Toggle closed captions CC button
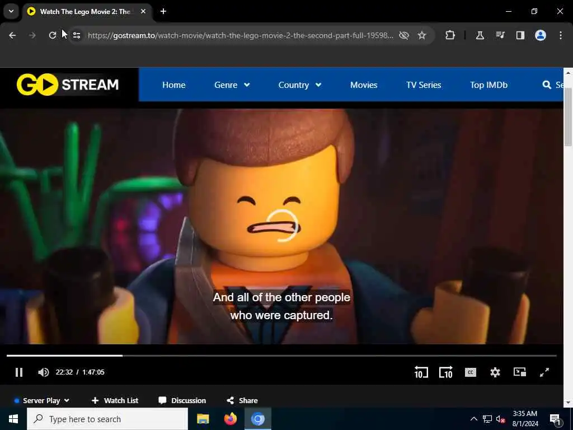 point(470,372)
